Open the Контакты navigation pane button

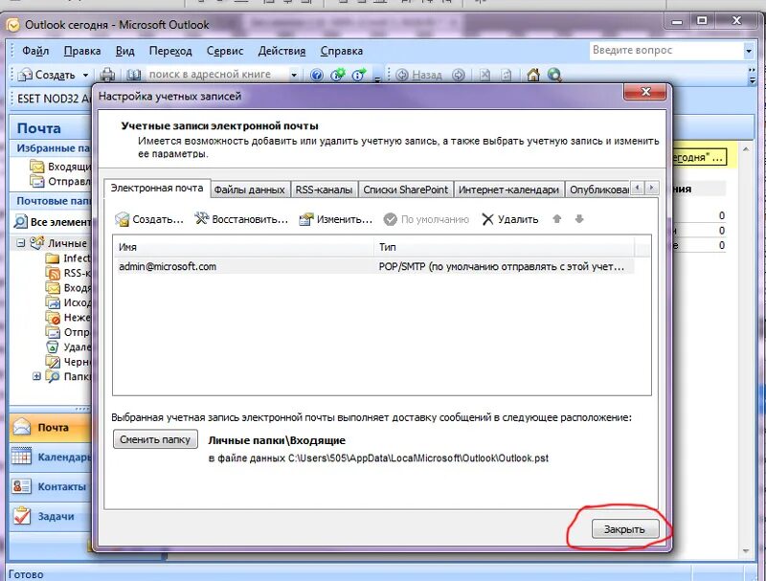[49, 487]
